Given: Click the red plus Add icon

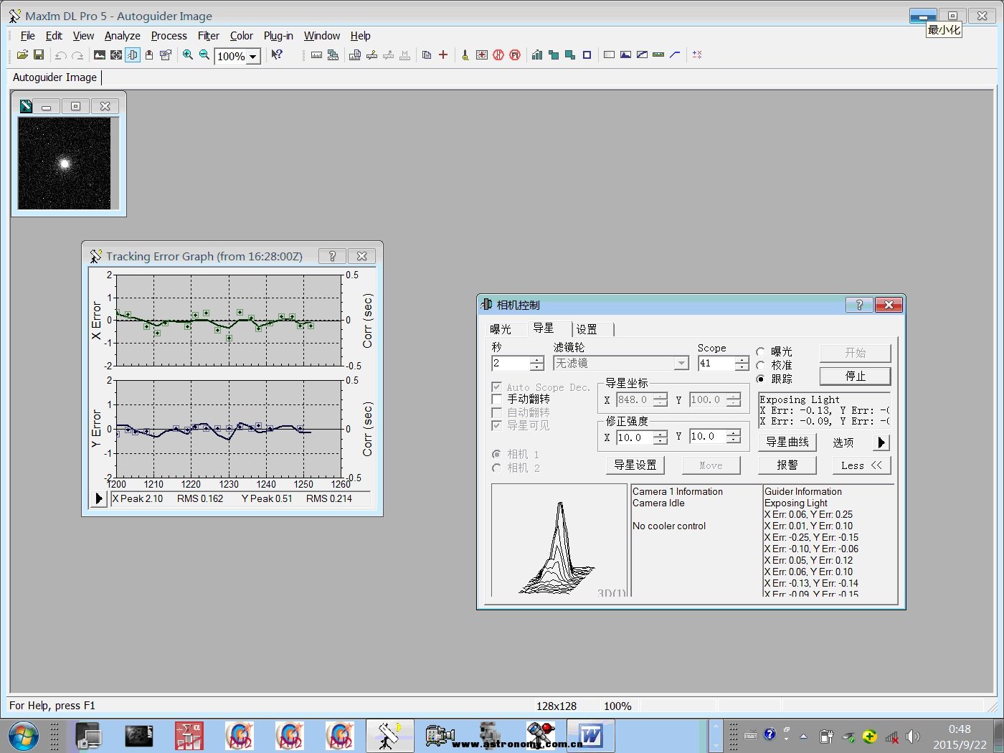Looking at the screenshot, I should coord(443,55).
